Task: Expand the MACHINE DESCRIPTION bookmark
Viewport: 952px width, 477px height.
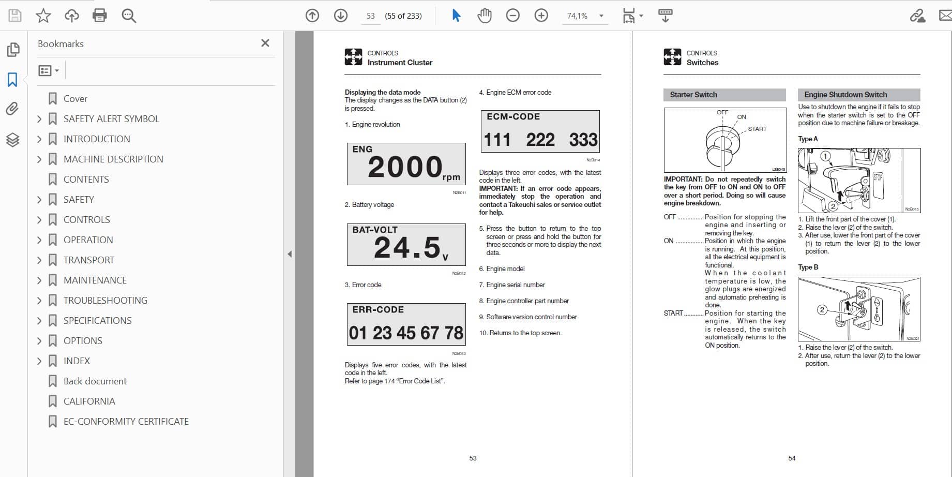Action: (x=39, y=159)
